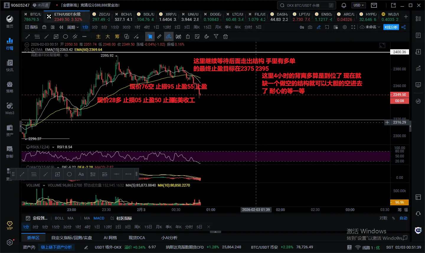Screen dimensions: 425x253
Task: Go to 策略 strategy in left sidebar
Action: 10,87
